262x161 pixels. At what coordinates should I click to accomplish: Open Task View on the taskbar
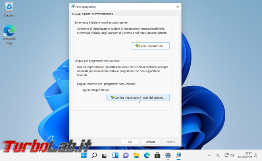click(105, 155)
